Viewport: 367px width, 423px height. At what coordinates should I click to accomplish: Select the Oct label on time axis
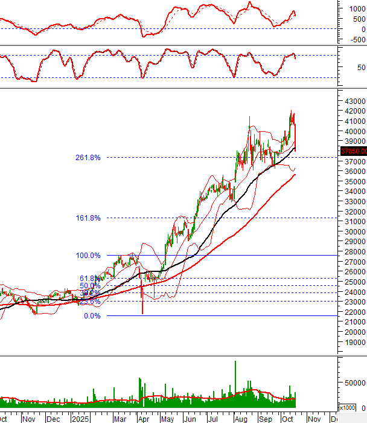[x=287, y=418]
